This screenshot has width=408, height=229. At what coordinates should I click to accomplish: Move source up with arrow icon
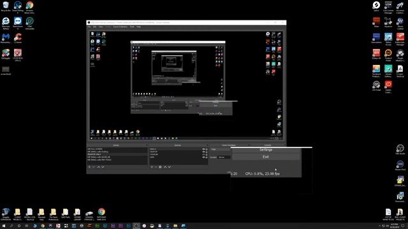165,167
